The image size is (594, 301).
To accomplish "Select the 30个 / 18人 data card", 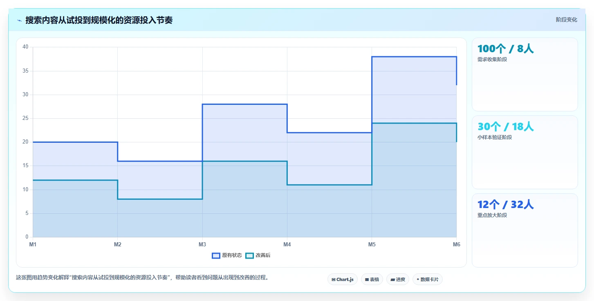I will (x=525, y=152).
